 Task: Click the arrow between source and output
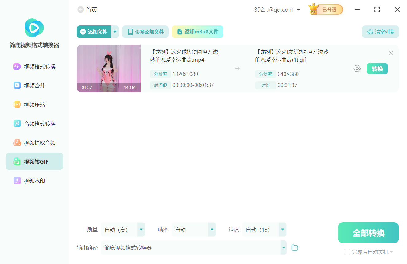[x=237, y=68]
